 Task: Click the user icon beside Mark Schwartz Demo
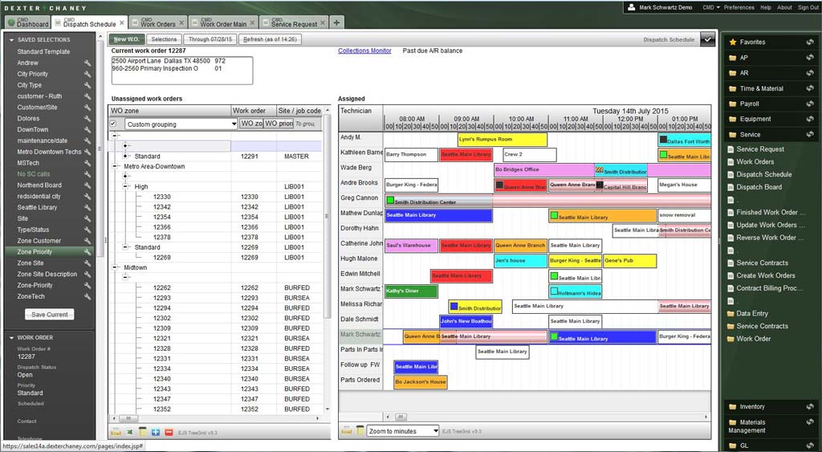(x=631, y=7)
